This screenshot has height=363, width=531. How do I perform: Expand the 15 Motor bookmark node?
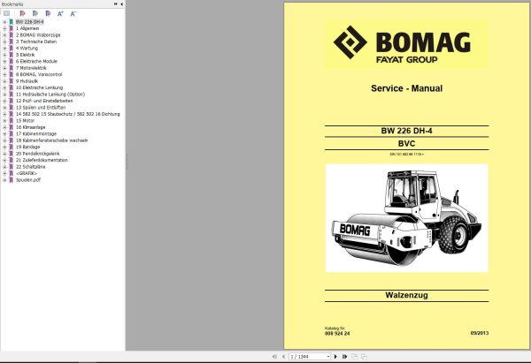point(4,121)
